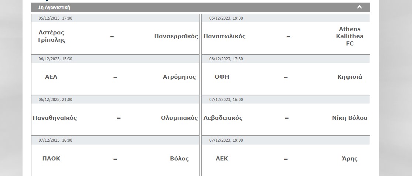Open the ΟΦΗ team entry
Screen dimensions: 412x176
222,77
